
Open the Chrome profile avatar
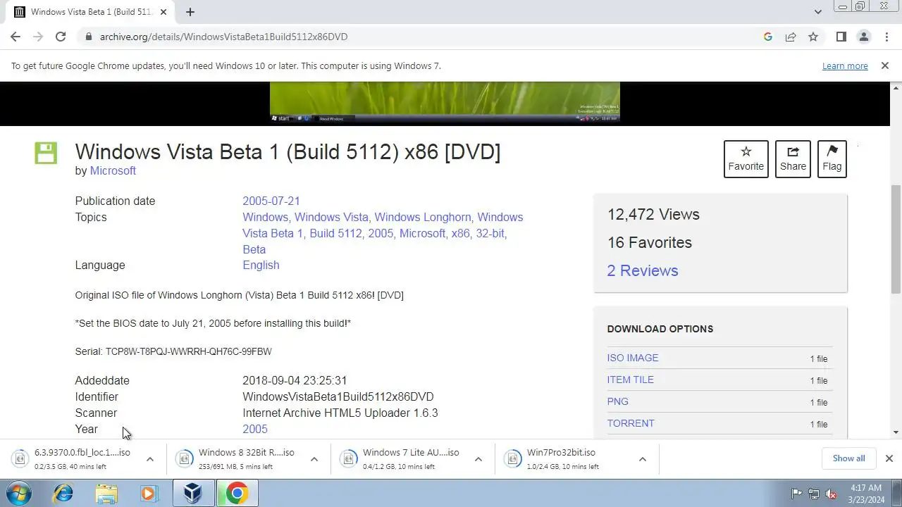pyautogui.click(x=863, y=37)
